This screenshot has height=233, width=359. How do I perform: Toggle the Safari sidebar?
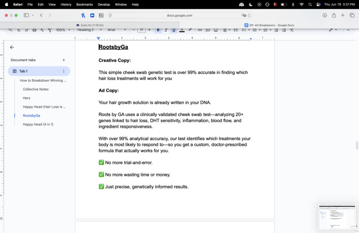(x=26, y=15)
